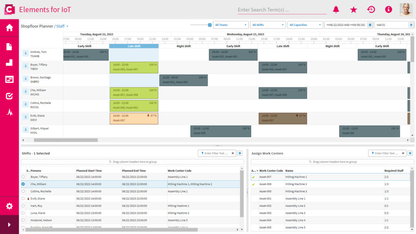Select the radio button for Cho, William
The width and height of the screenshot is (416, 234).
[23, 184]
